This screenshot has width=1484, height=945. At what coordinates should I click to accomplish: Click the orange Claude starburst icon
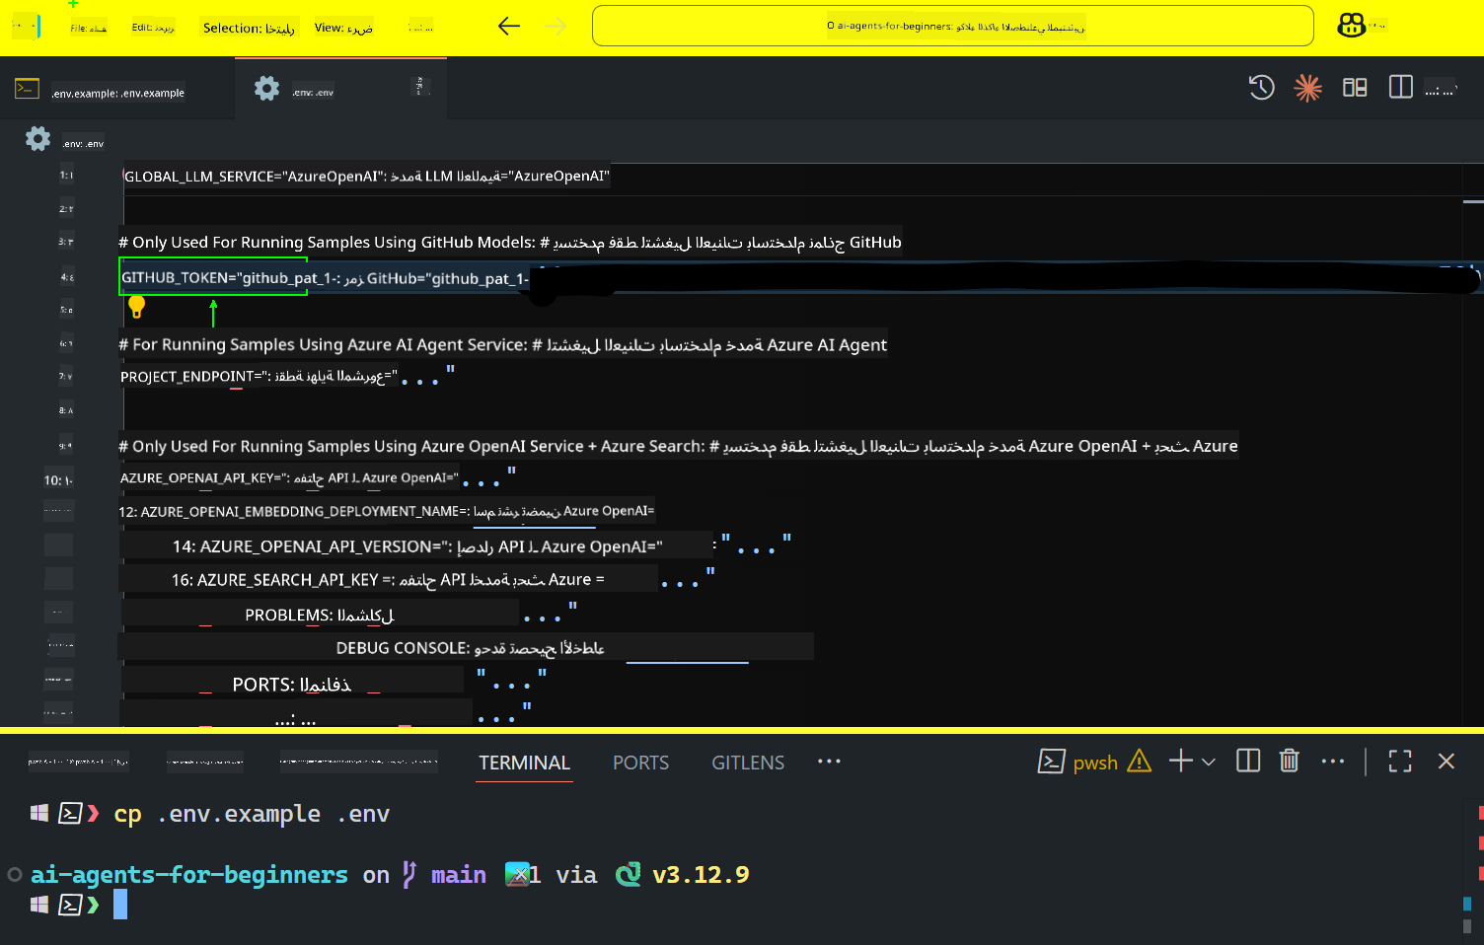coord(1307,88)
